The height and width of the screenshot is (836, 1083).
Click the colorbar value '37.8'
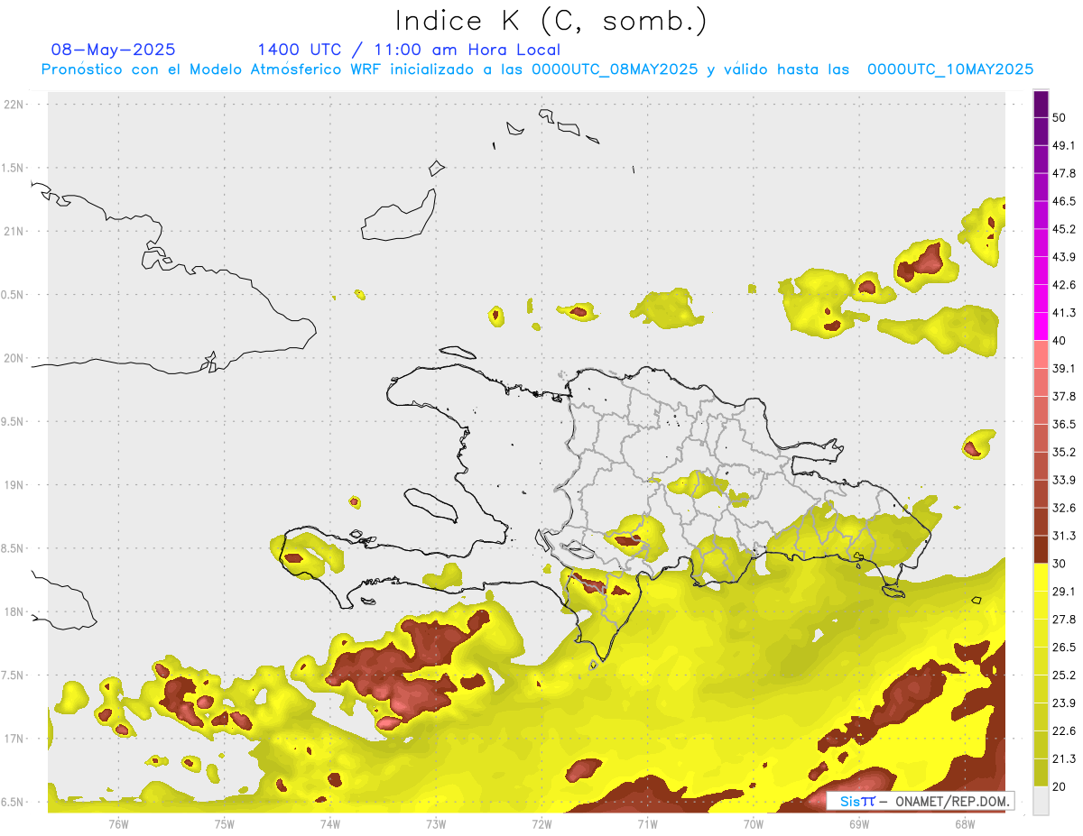[x=1064, y=397]
